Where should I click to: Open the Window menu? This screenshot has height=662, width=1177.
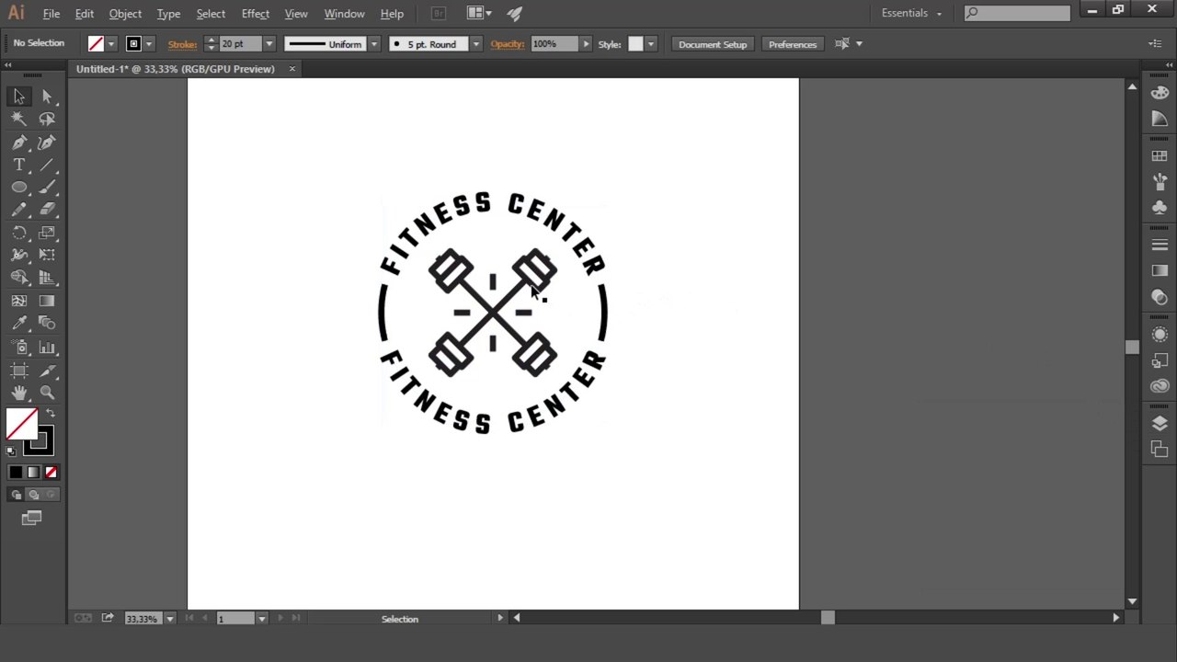click(x=345, y=14)
